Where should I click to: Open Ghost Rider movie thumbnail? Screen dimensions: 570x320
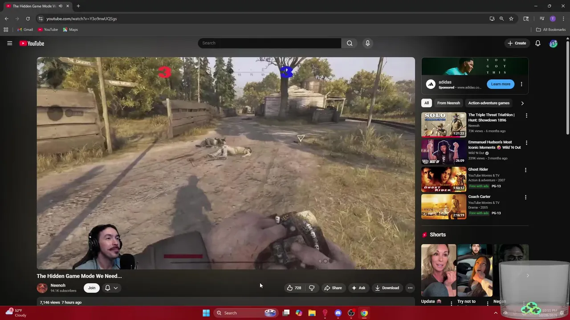point(444,179)
